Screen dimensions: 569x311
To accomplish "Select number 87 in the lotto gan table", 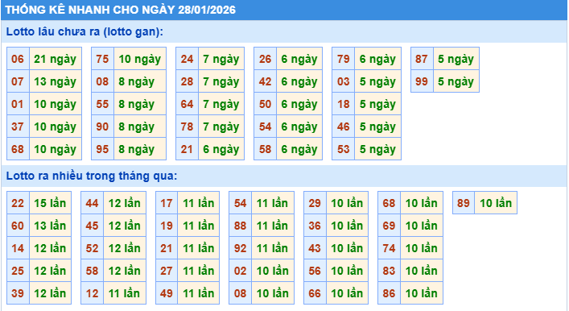I will pyautogui.click(x=422, y=59).
